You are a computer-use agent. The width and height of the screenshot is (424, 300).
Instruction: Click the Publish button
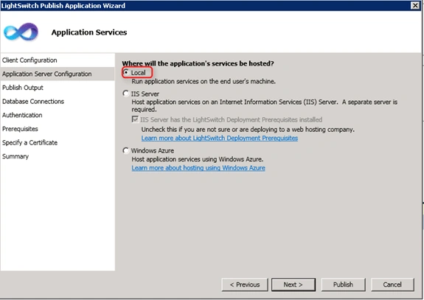[343, 285]
